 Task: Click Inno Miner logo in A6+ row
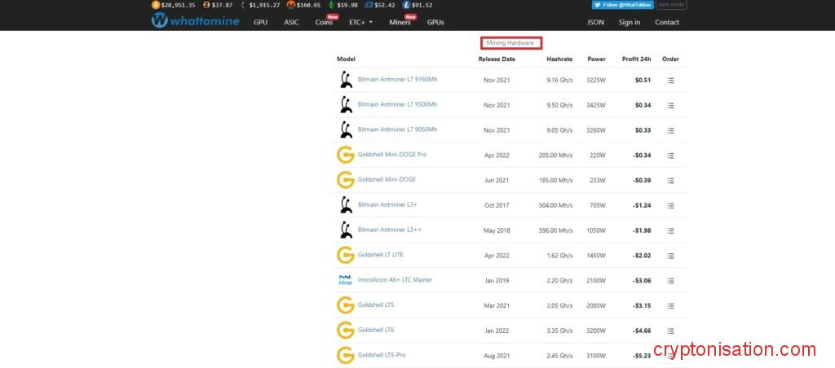346,280
